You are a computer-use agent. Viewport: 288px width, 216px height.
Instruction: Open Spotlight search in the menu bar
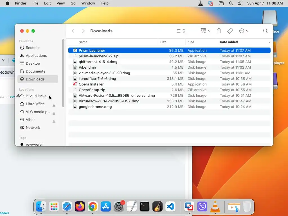[x=231, y=3]
